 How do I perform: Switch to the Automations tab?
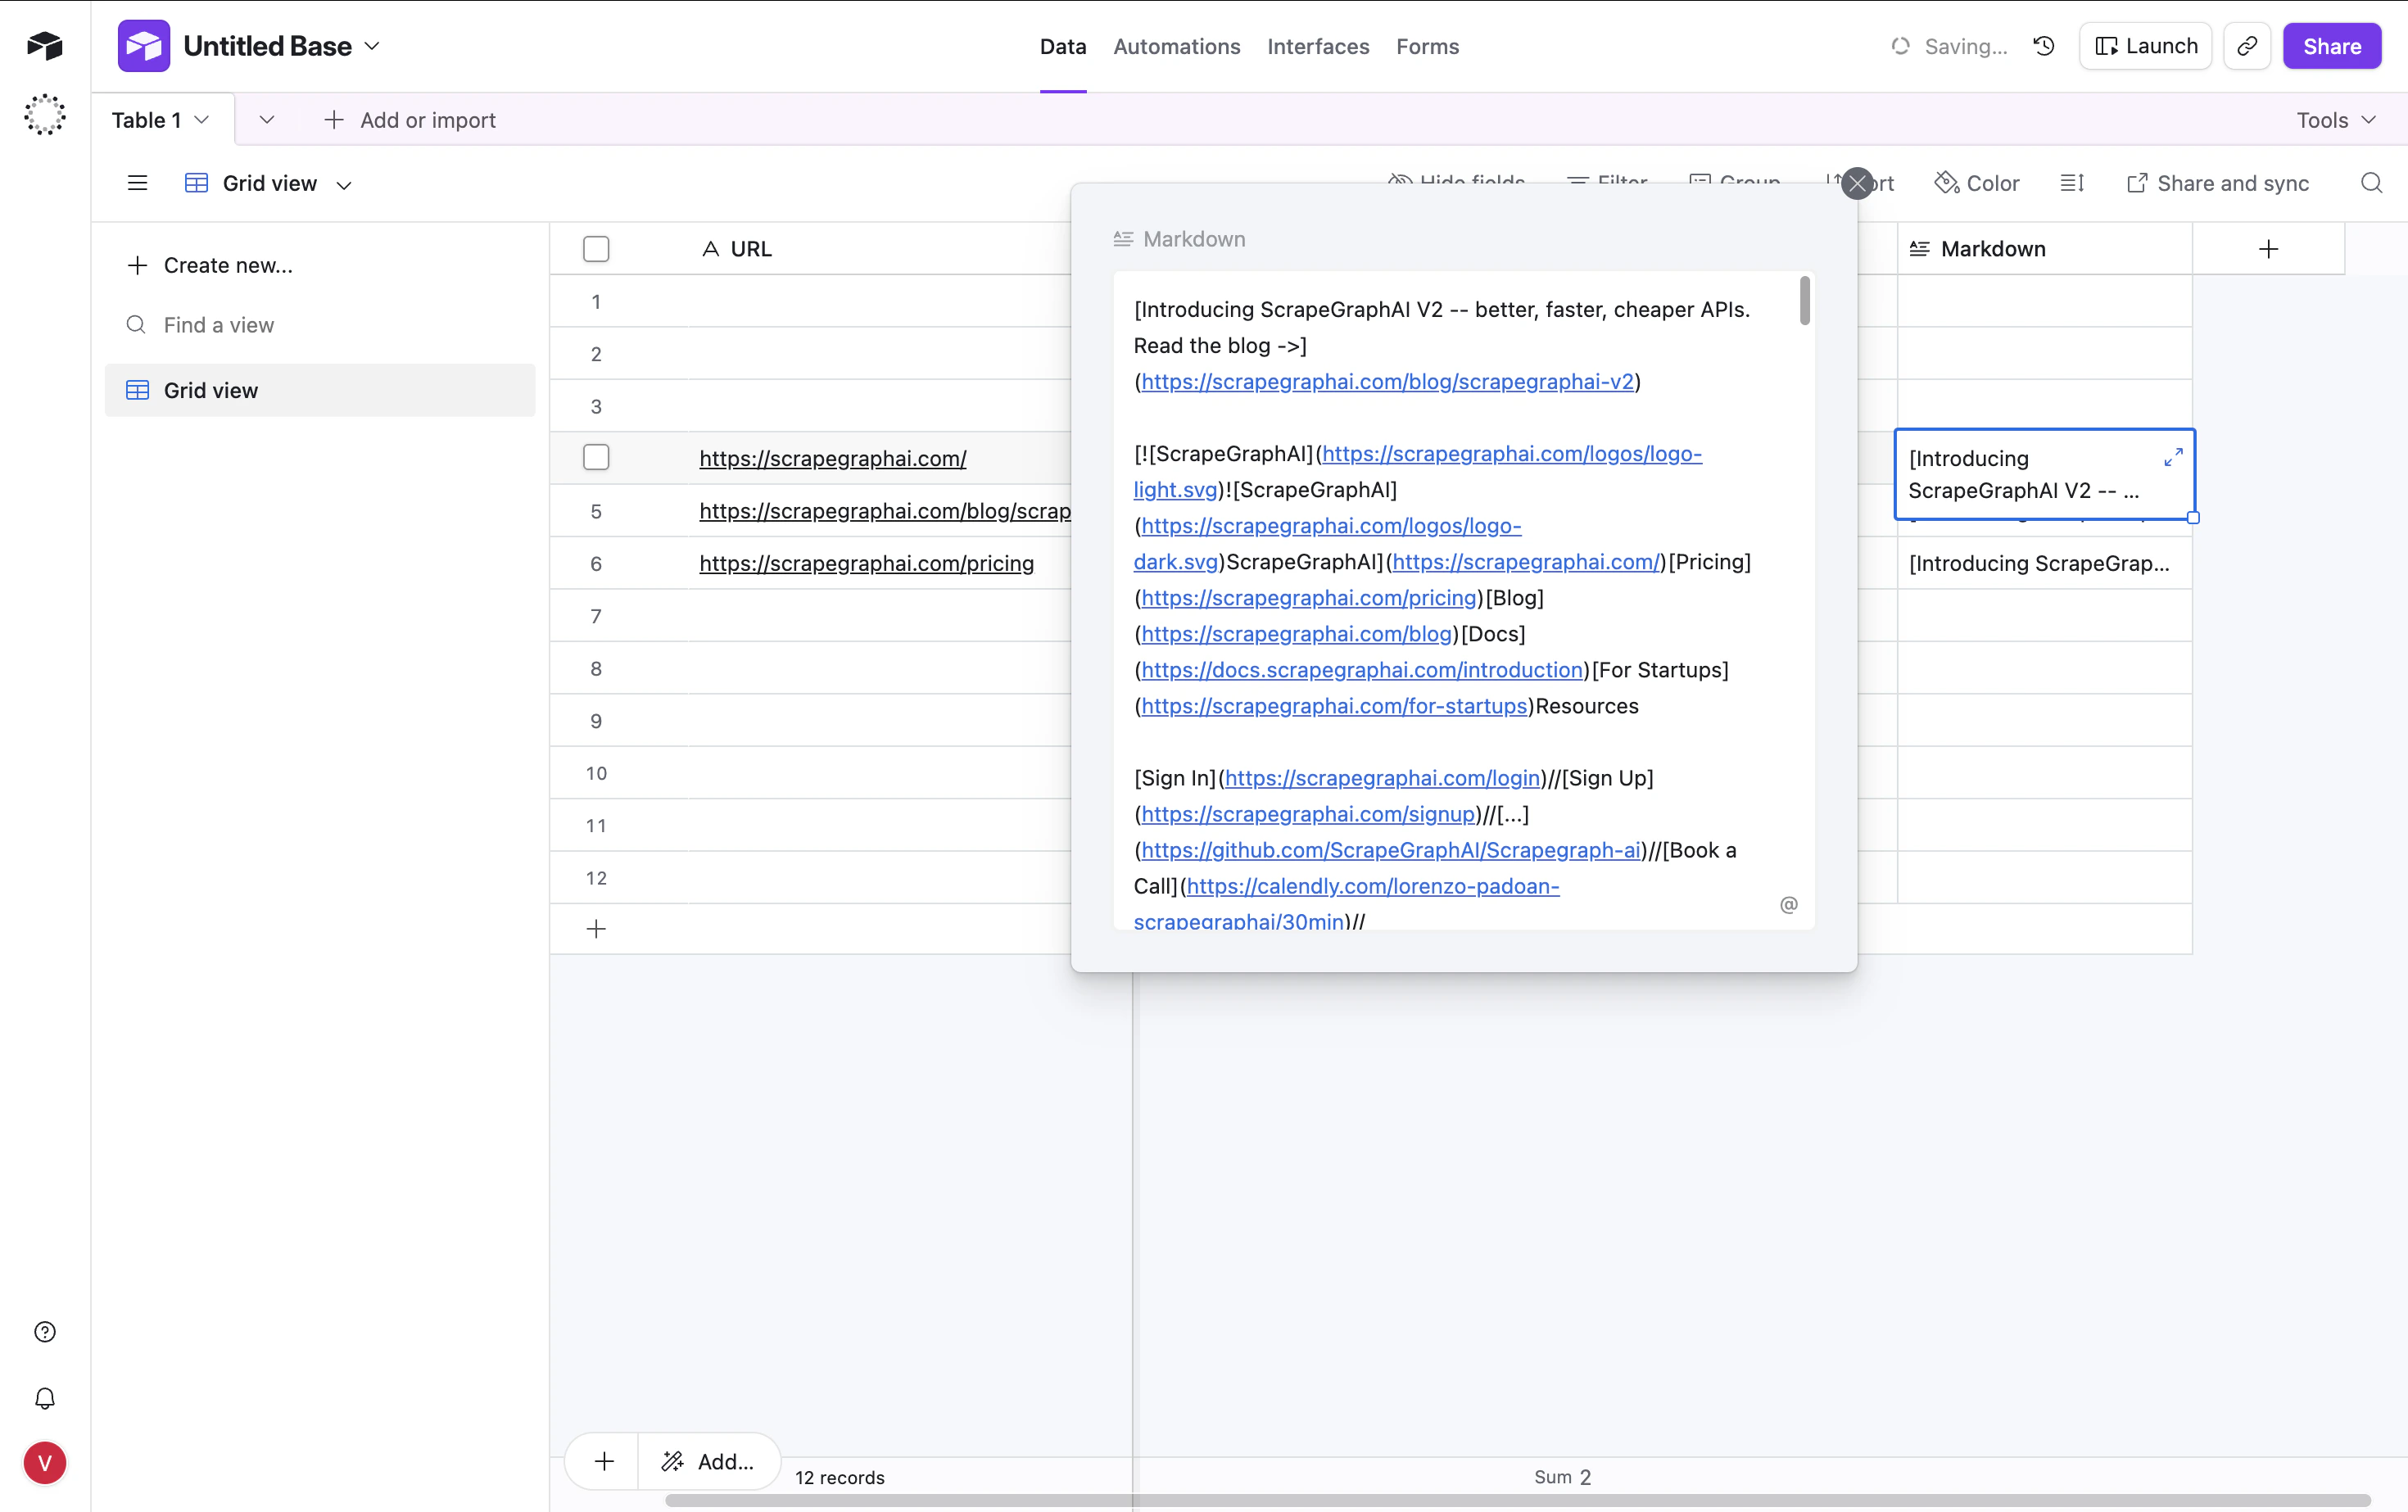(x=1177, y=46)
